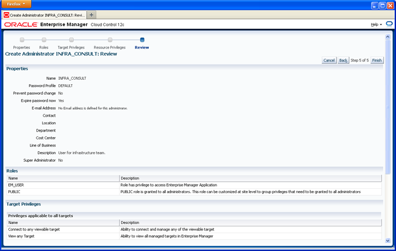Jump to the Target Privileges wizard step
Screen dimensions: 396x251
pyautogui.click(x=71, y=47)
